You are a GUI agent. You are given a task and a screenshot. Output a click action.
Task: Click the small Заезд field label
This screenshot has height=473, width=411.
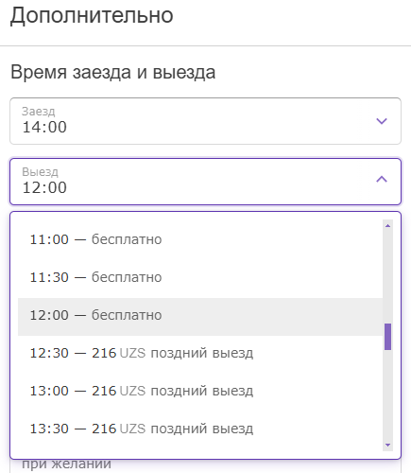coord(39,111)
